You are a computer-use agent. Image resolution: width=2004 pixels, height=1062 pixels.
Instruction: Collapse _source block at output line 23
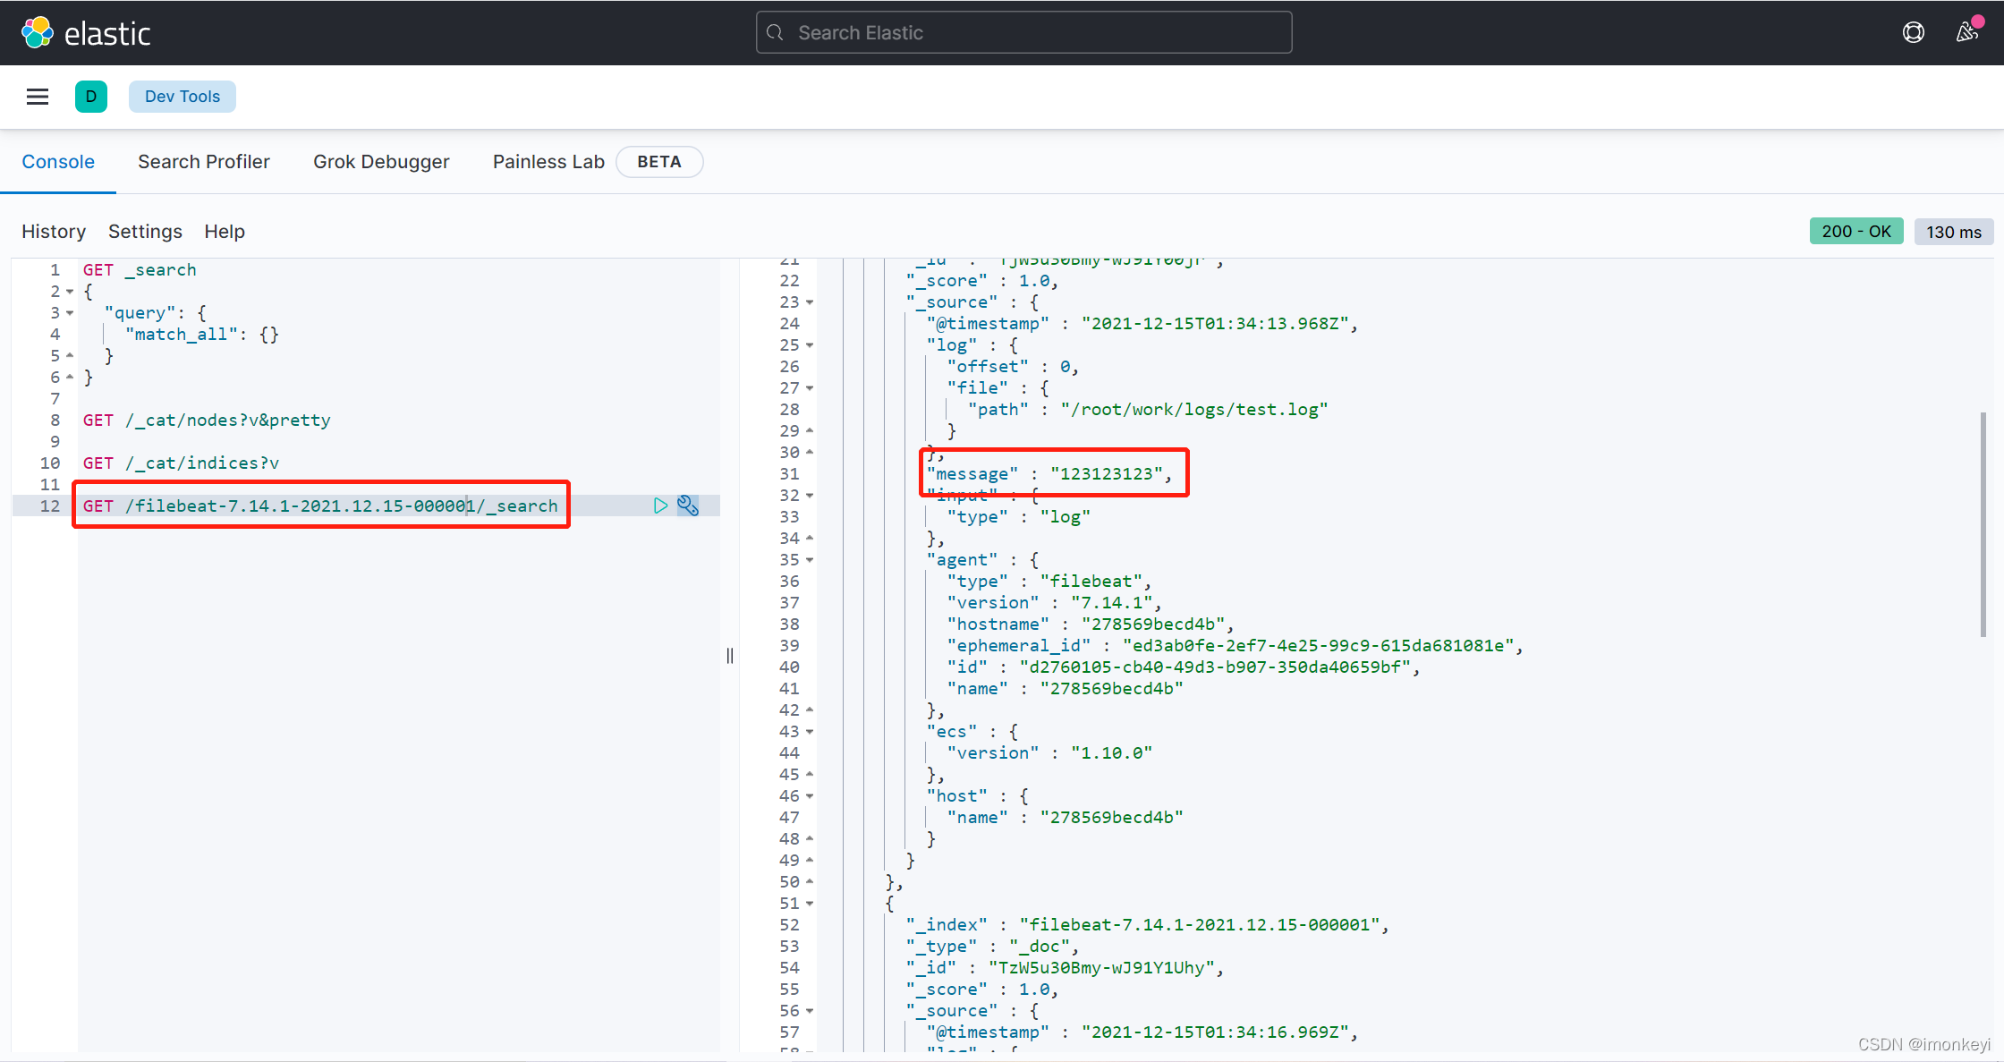click(x=810, y=302)
